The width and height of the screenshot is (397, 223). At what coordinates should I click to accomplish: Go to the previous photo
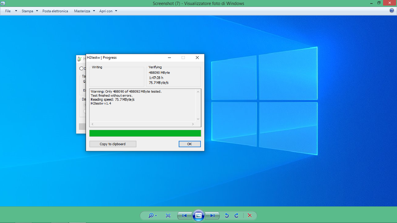(185, 216)
